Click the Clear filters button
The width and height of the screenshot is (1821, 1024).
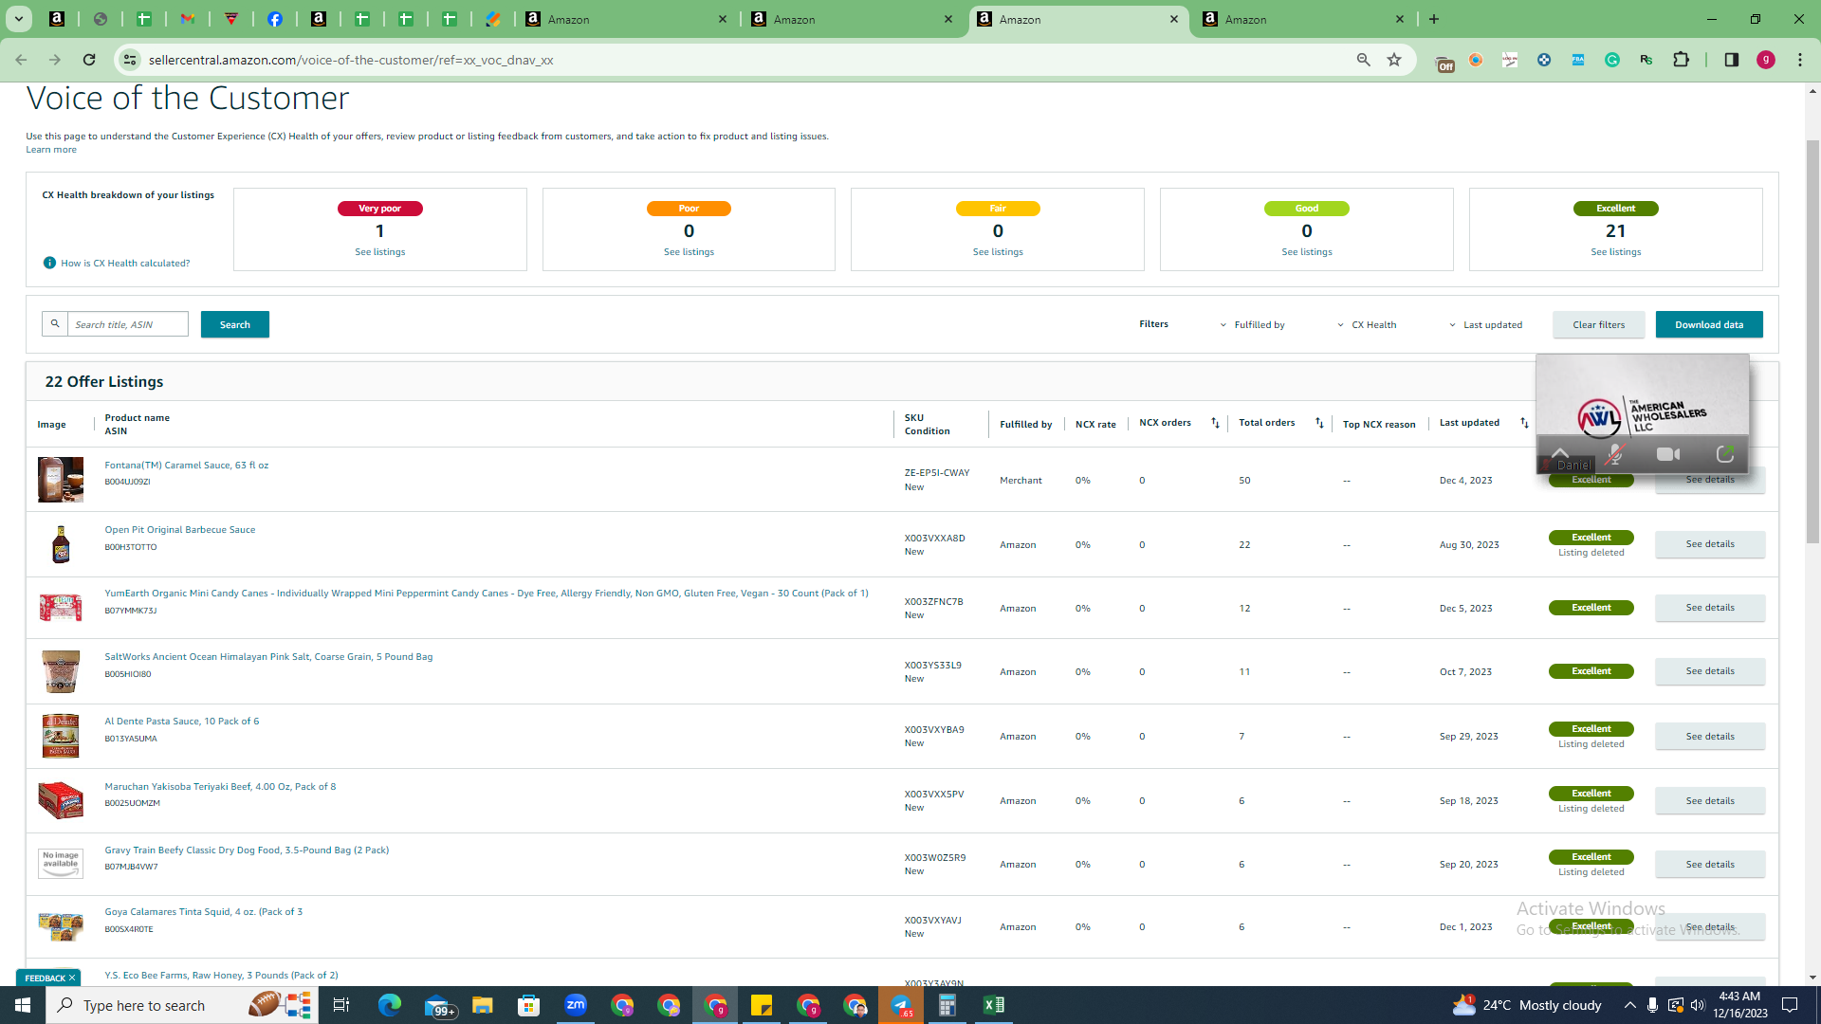[x=1599, y=324]
